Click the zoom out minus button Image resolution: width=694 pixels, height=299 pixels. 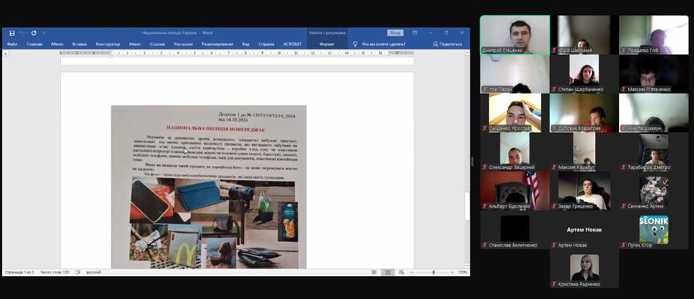pos(411,272)
